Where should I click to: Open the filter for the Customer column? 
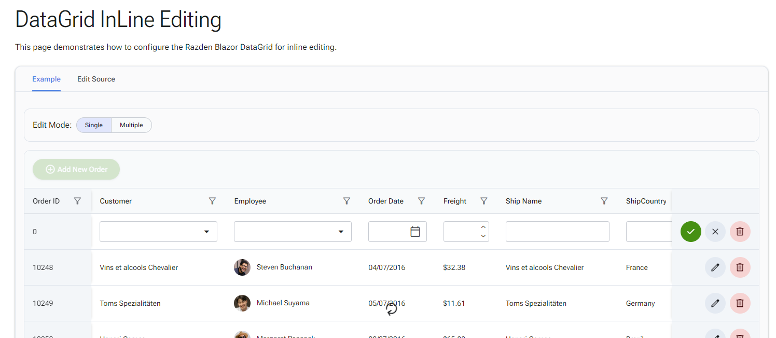[x=212, y=201]
